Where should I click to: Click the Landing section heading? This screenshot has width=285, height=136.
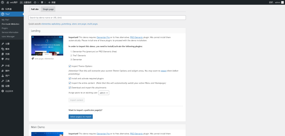tap(36, 31)
